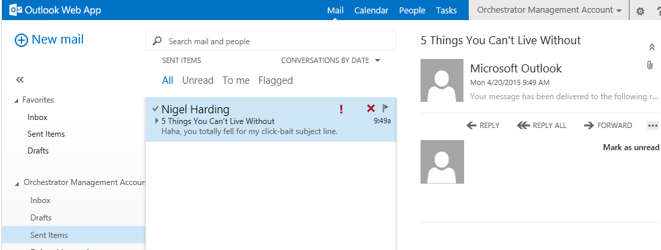Click the Reply All arrows button
The width and height of the screenshot is (661, 250).
click(542, 125)
